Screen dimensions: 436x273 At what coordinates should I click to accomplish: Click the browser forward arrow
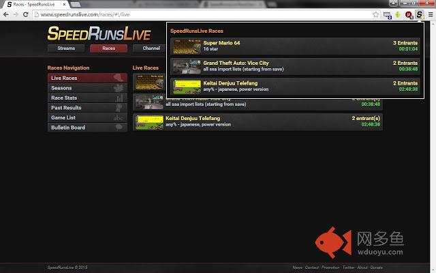pos(16,14)
